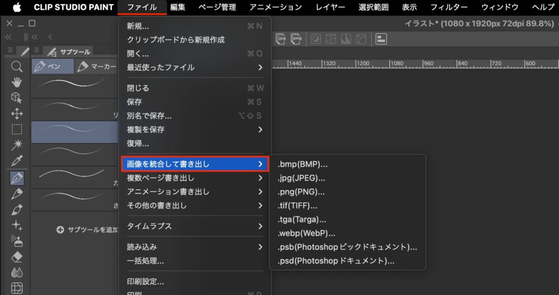
Task: Open the 選択範囲 menu
Action: (x=373, y=7)
